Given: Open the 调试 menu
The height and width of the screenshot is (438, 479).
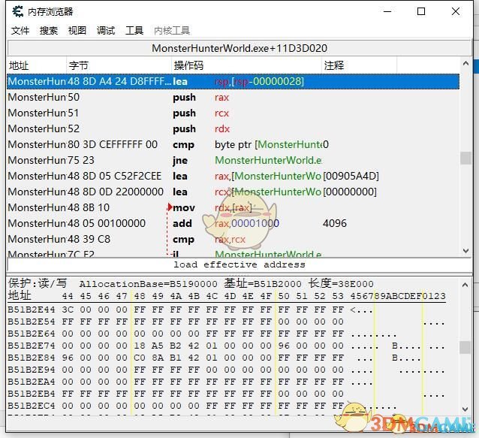Looking at the screenshot, I should click(106, 30).
